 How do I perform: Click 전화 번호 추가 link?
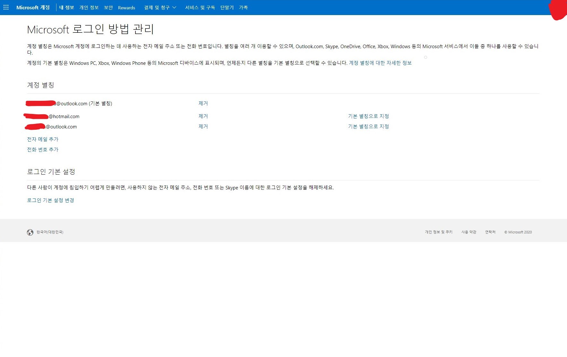coord(43,150)
